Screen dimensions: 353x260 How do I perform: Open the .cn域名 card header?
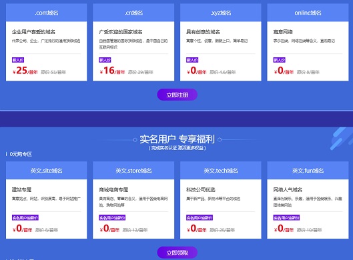(x=133, y=13)
